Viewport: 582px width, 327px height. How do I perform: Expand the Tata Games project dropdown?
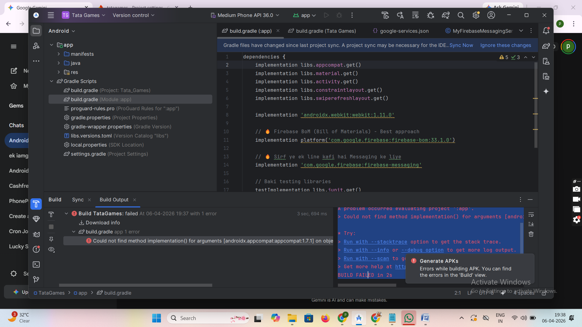pyautogui.click(x=84, y=15)
